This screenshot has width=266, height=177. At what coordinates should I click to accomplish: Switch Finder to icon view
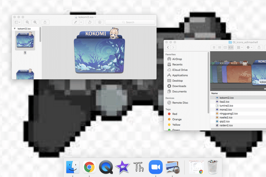(x=214, y=47)
